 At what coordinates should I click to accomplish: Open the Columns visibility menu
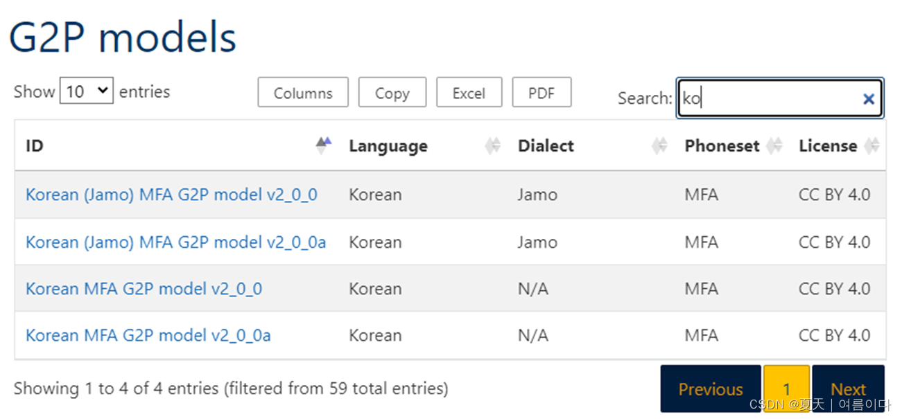(303, 93)
